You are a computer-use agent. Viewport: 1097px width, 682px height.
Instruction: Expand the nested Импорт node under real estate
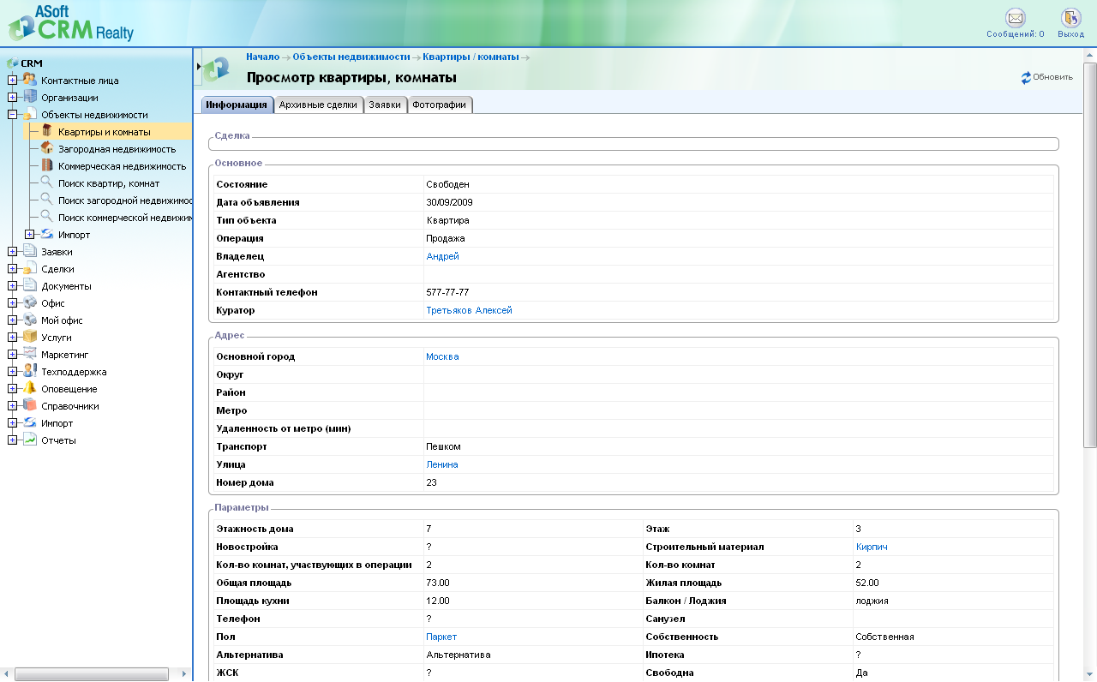29,235
